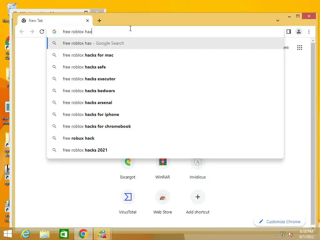Click the muted volume tray icon

[x=290, y=234]
